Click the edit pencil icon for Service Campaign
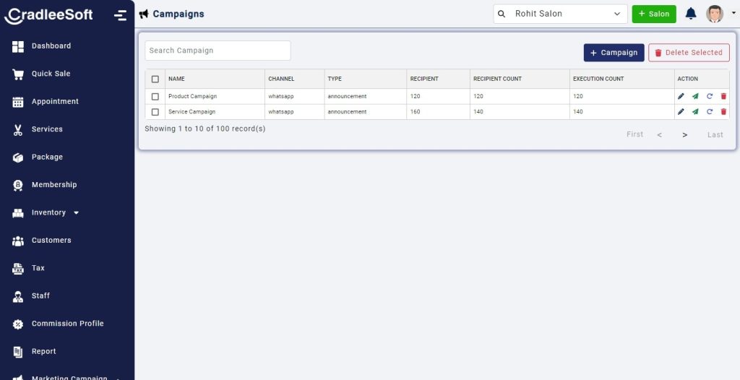740x380 pixels. click(x=681, y=112)
